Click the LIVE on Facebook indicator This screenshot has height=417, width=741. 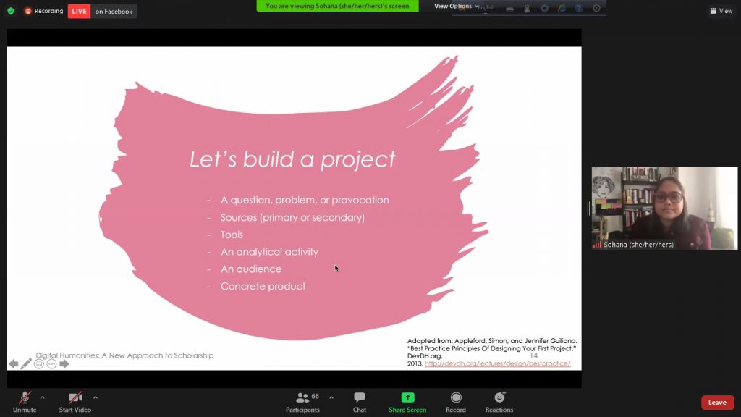[102, 12]
